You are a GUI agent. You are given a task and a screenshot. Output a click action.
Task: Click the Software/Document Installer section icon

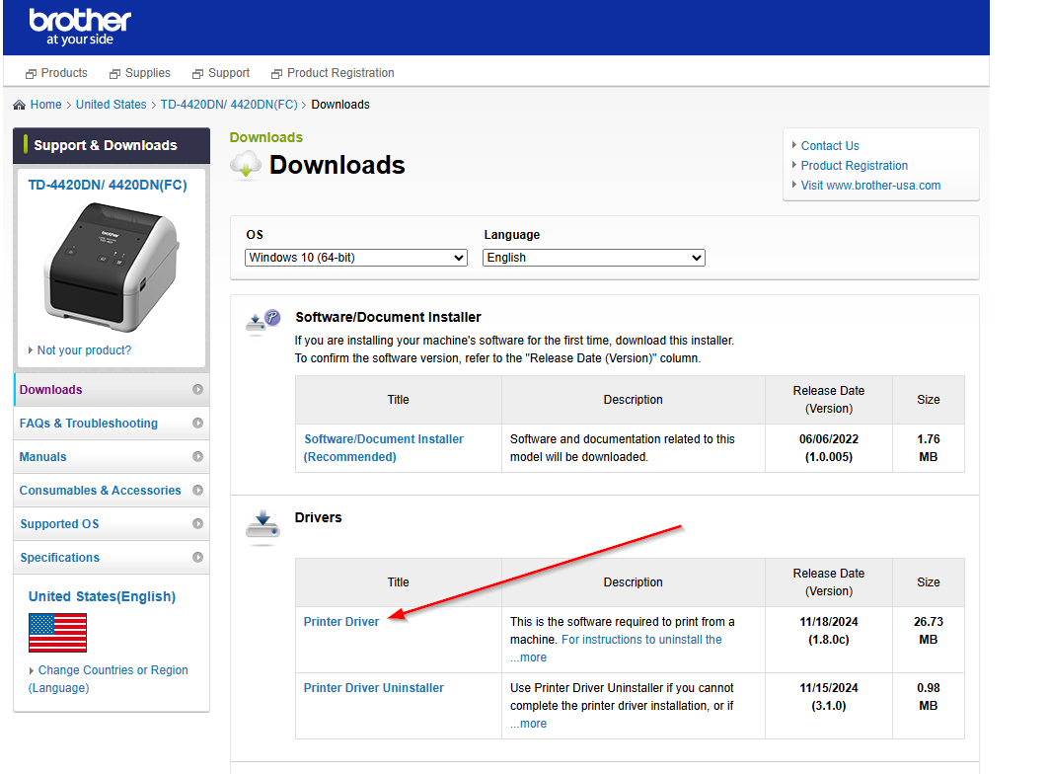tap(262, 321)
